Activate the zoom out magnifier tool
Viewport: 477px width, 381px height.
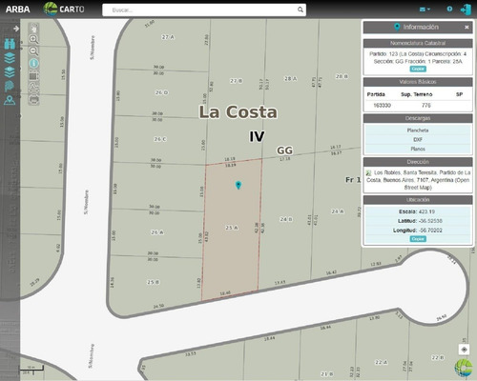[33, 51]
